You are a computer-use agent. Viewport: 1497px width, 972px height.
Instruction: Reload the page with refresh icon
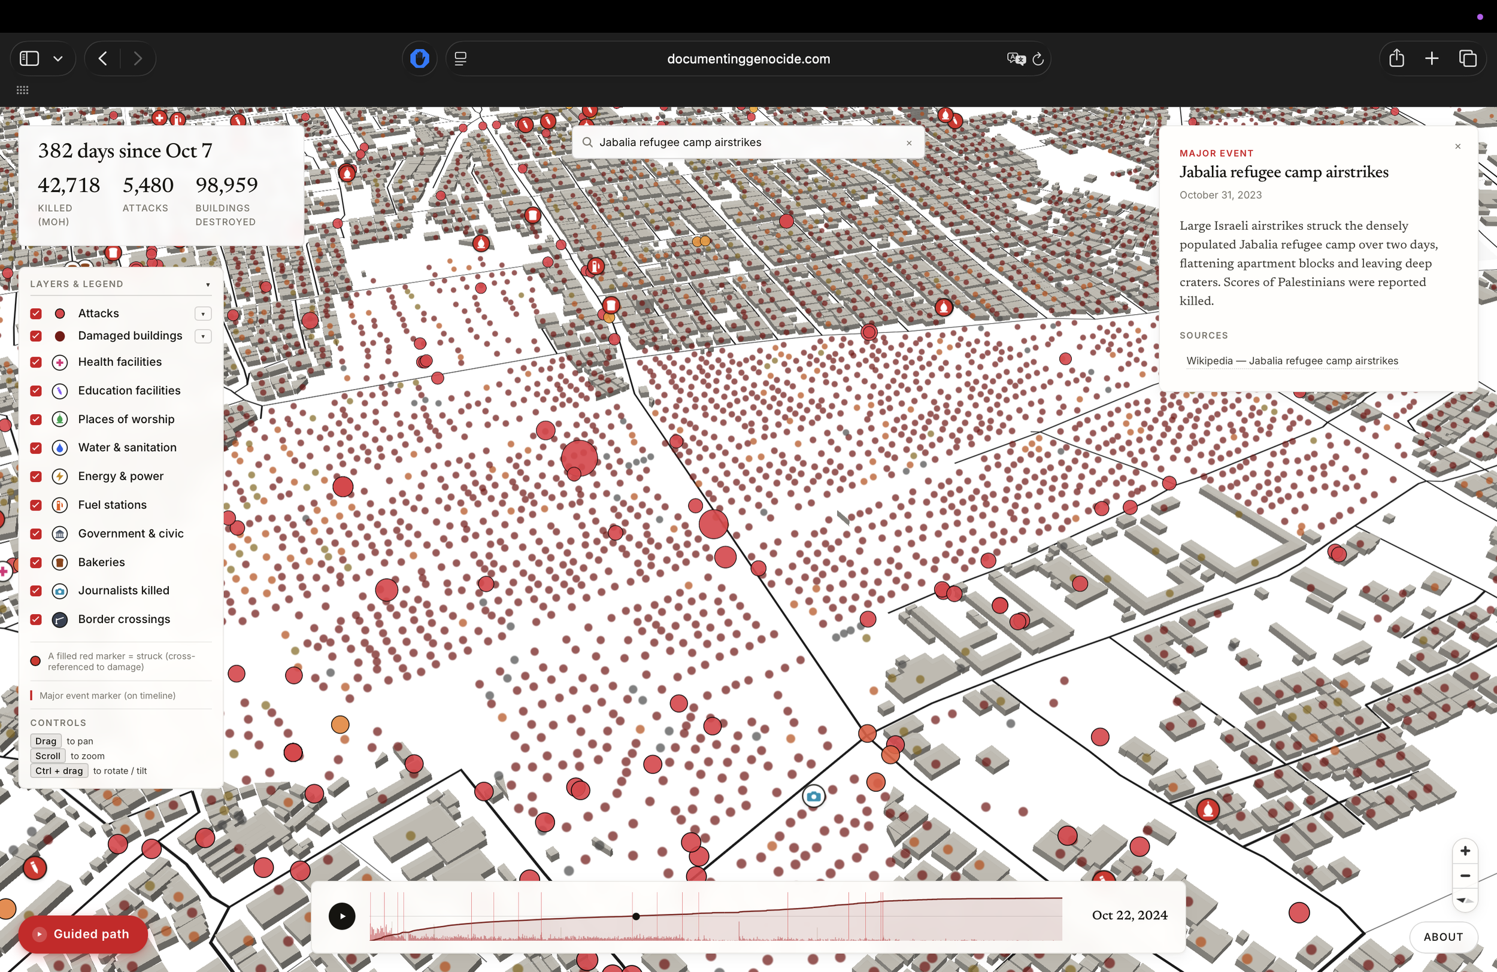click(x=1038, y=59)
